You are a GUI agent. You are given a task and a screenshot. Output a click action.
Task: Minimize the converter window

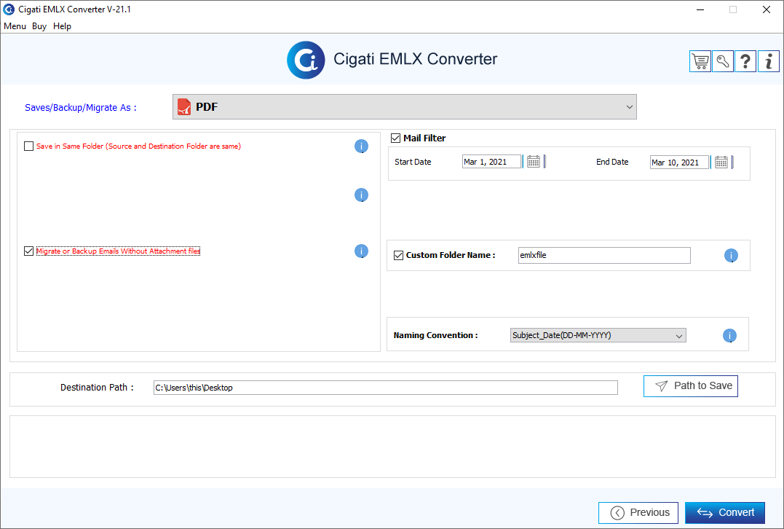coord(700,9)
